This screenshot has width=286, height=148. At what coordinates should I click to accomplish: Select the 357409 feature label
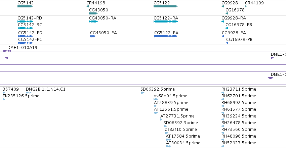[11, 89]
